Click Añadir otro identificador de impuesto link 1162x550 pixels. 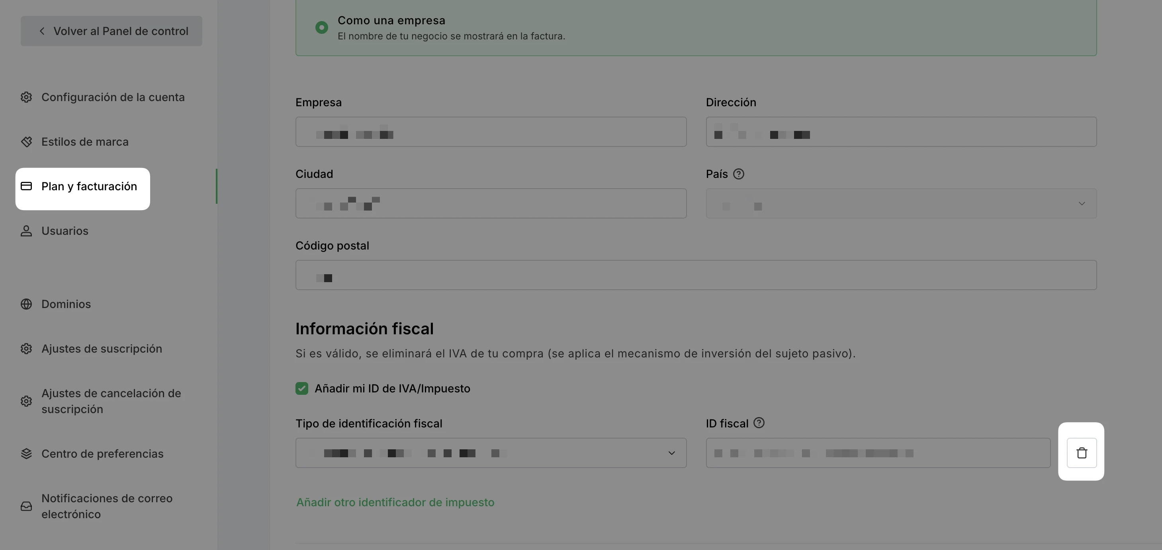coord(395,503)
